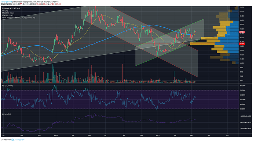The width and height of the screenshot is (253, 142).
Task: Click the red 14.54 price level tag
Action: (242, 43)
